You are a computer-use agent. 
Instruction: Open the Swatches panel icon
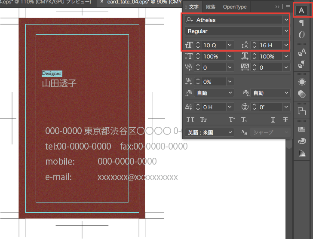coord(302,129)
